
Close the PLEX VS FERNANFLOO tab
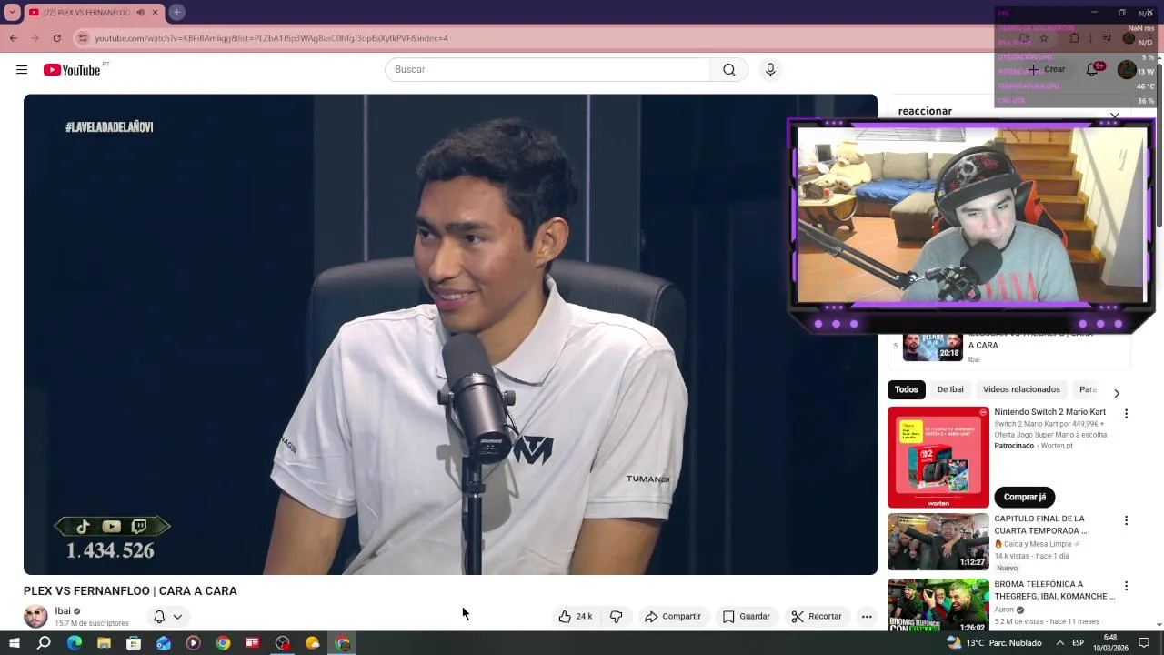(x=155, y=13)
